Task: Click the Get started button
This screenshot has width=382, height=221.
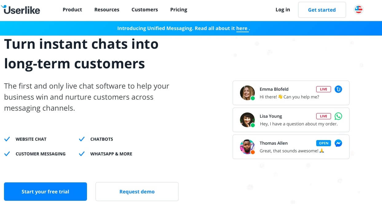Action: 322,10
